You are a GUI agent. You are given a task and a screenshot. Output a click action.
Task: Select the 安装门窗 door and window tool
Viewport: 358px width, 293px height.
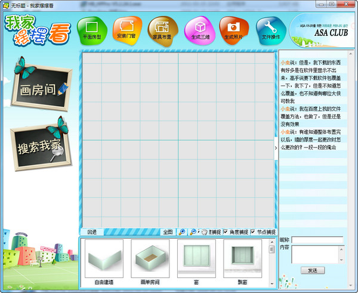pos(126,28)
